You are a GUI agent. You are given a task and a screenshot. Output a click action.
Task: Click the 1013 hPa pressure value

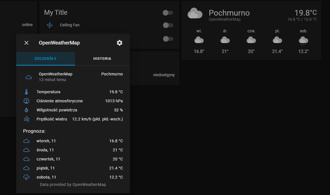pos(114,101)
